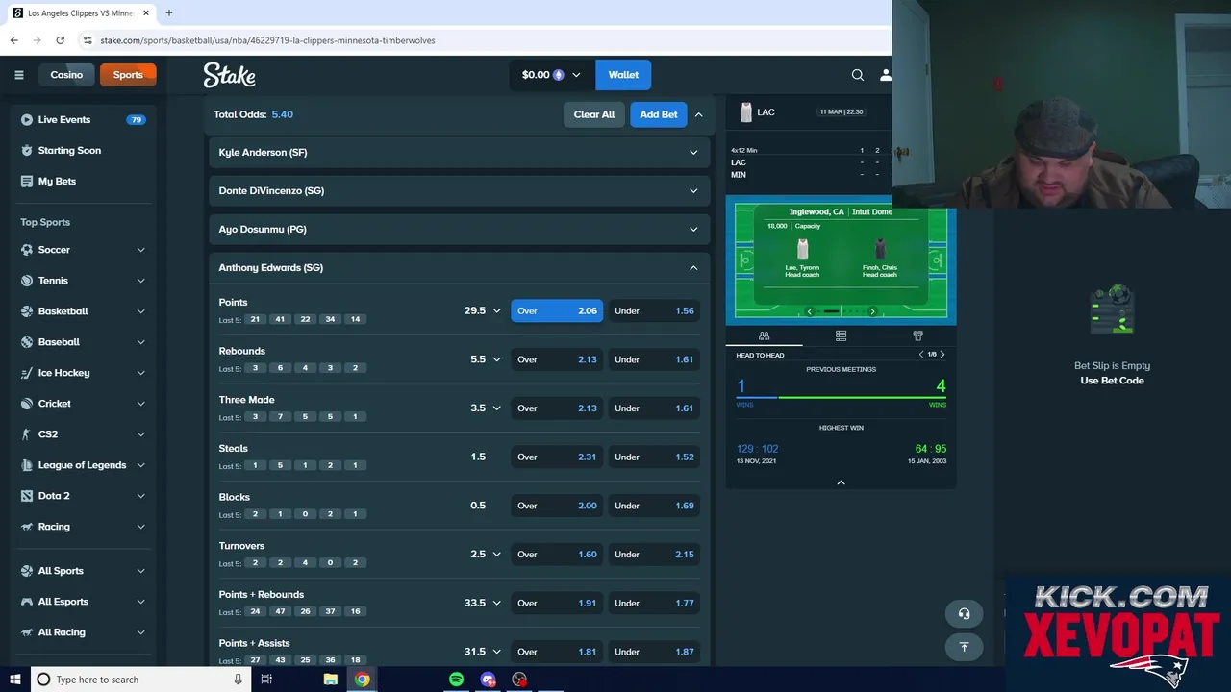1231x692 pixels.
Task: Click the Dota 2 icon
Action: pos(27,496)
